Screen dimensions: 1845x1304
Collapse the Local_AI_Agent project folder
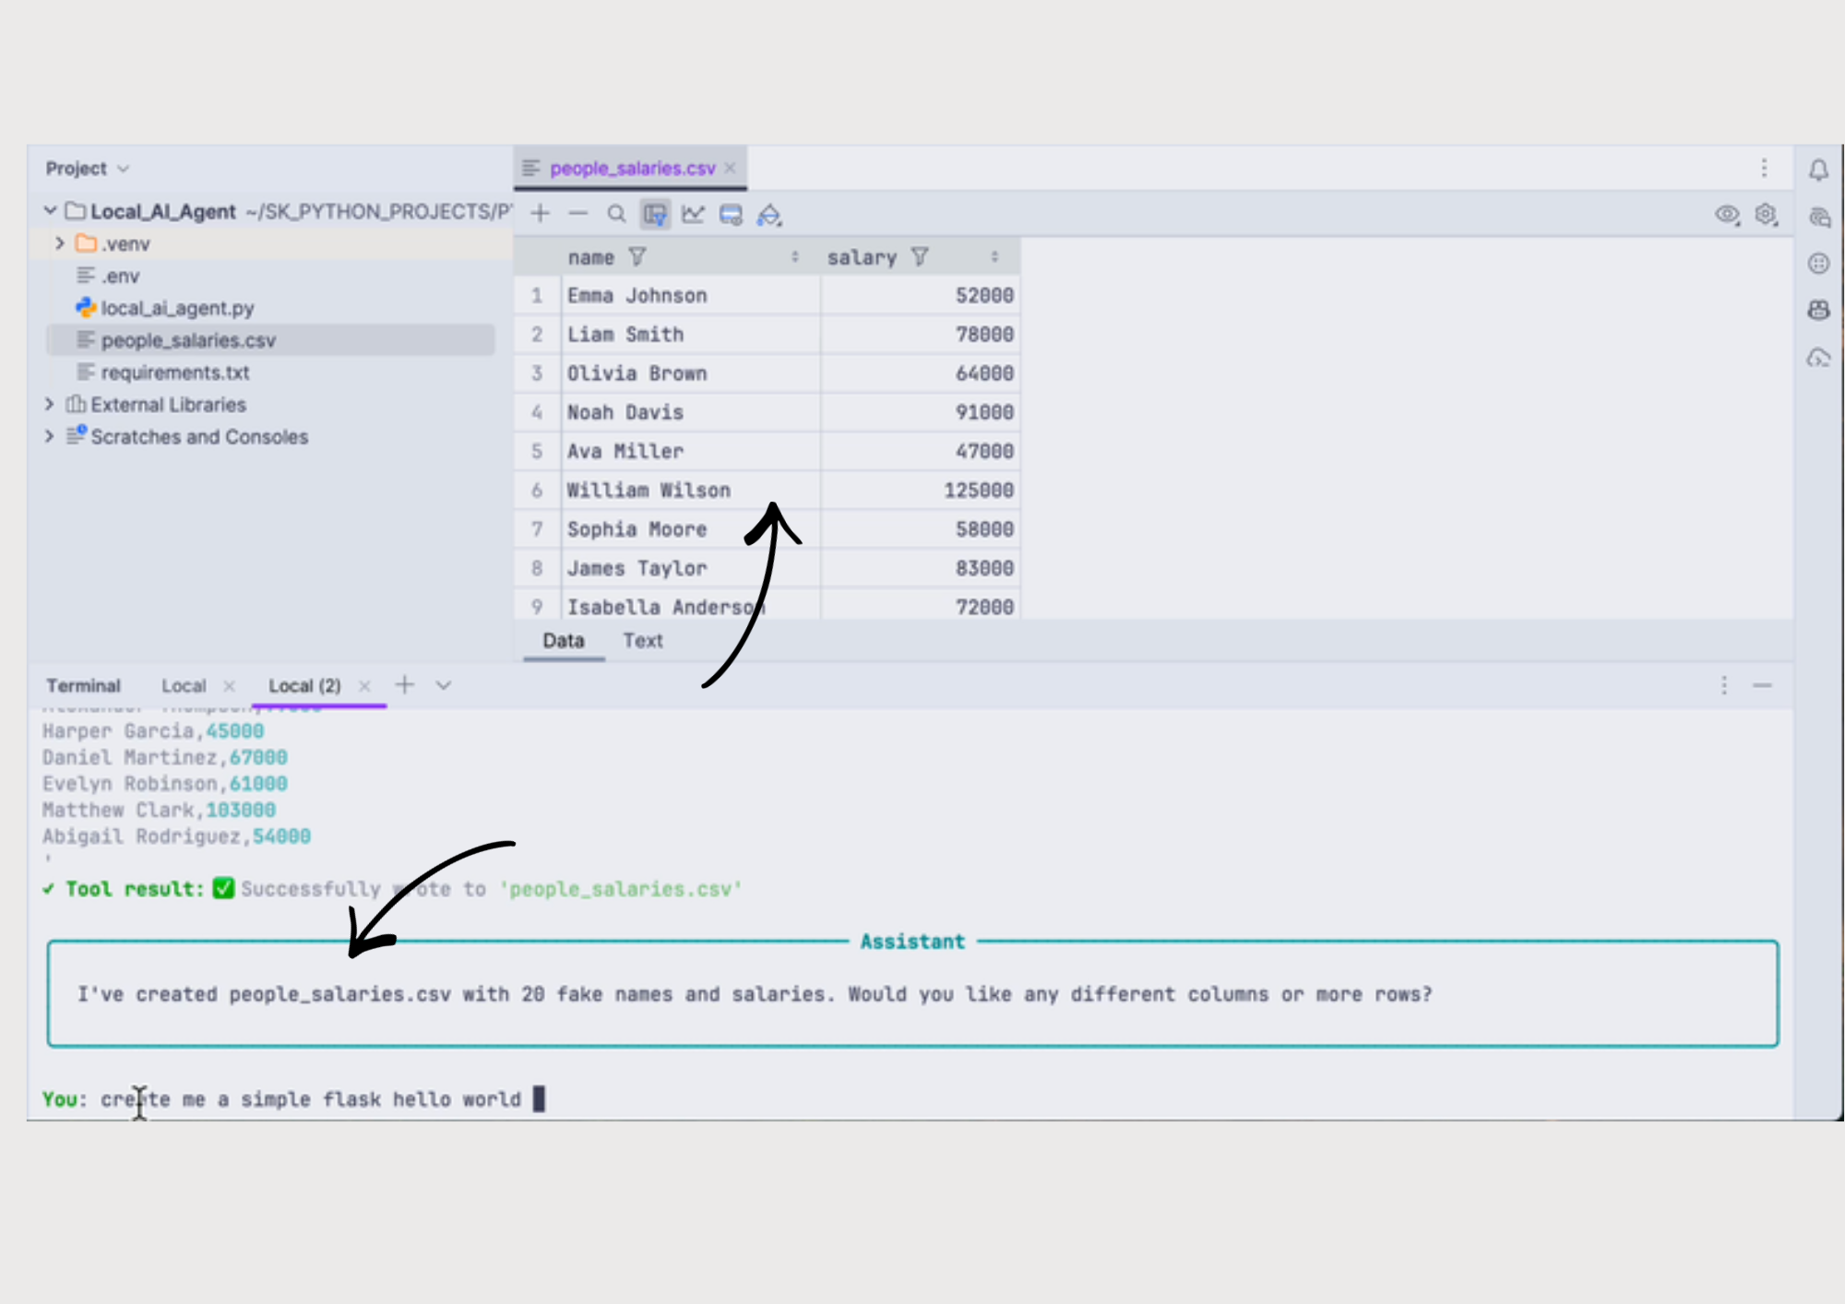[x=50, y=211]
